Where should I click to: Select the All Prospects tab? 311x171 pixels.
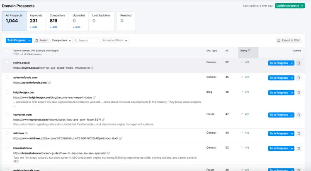tap(14, 21)
